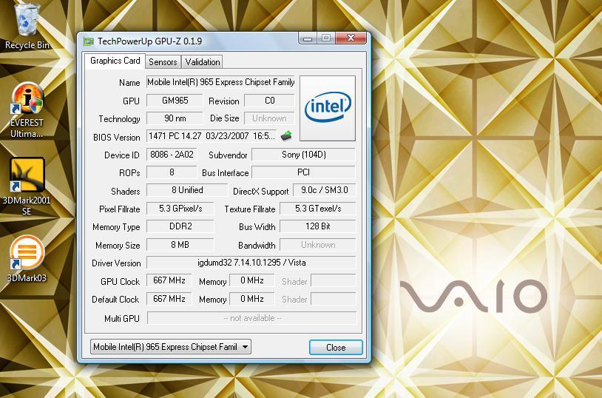
Task: Click the Default Clock row Shader field
Action: pos(334,299)
